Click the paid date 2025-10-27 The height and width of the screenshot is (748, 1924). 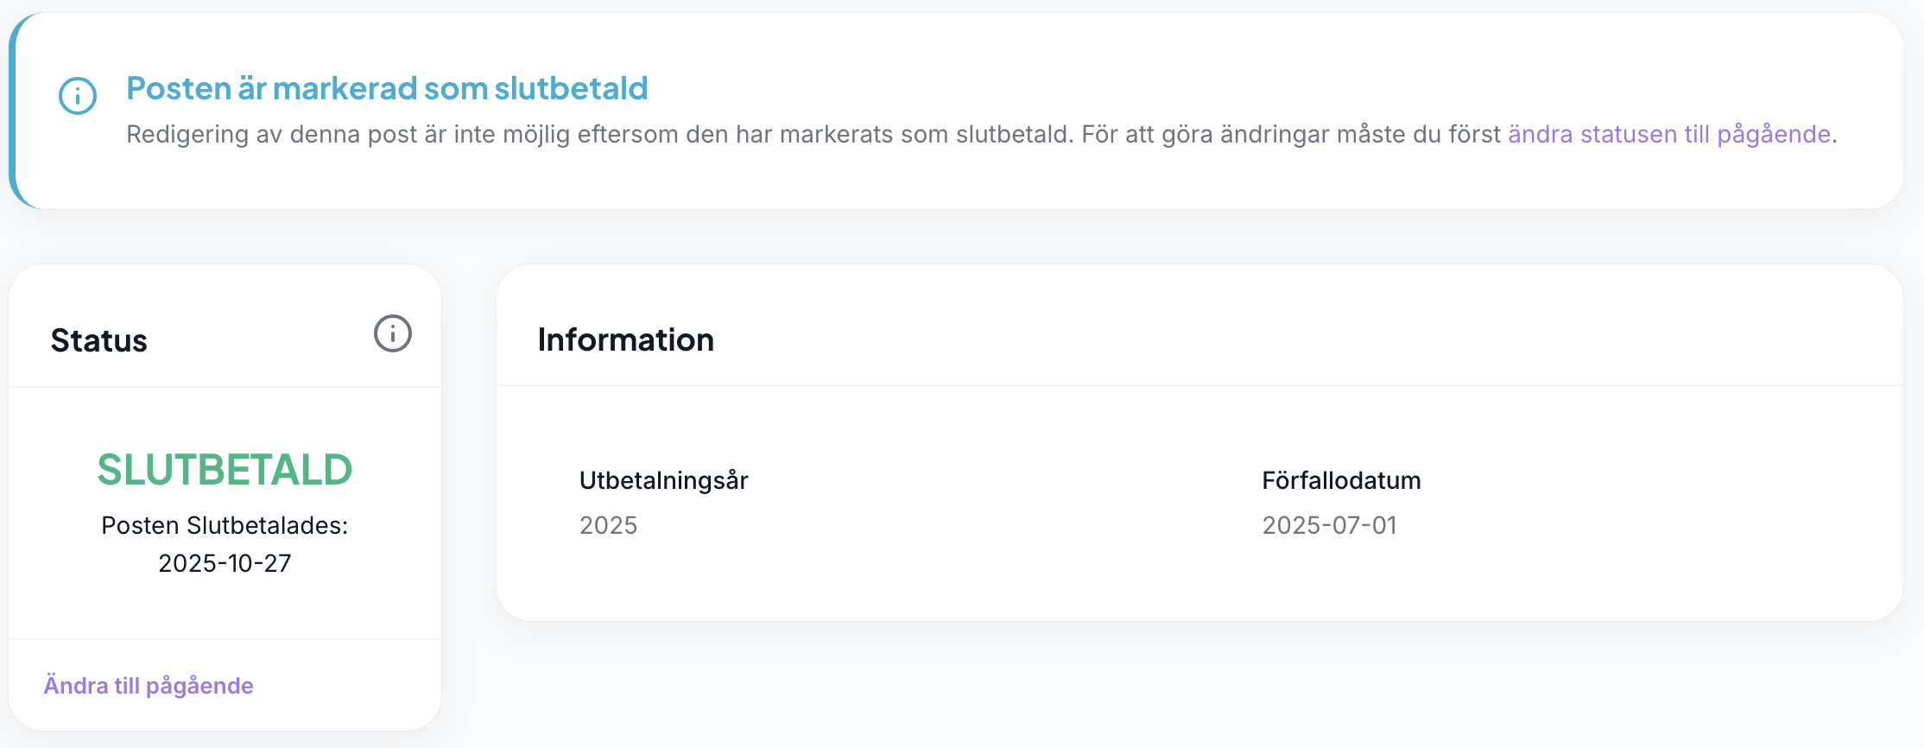225,563
